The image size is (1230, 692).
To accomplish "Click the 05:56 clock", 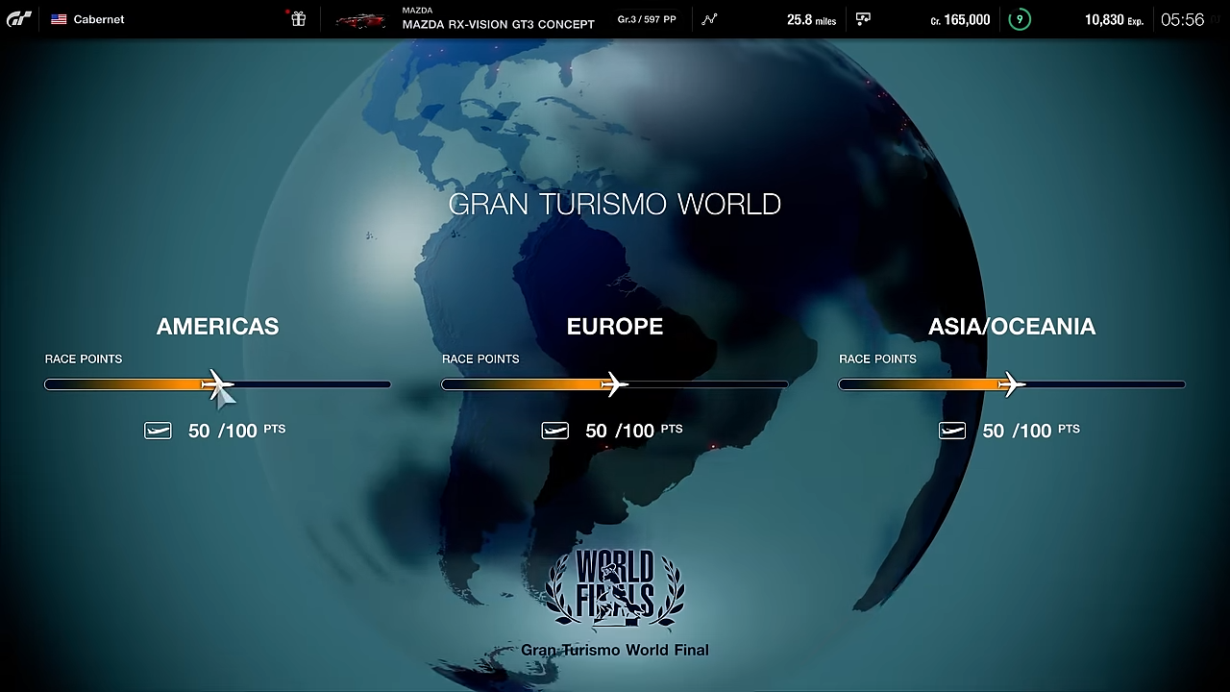I will (1182, 19).
